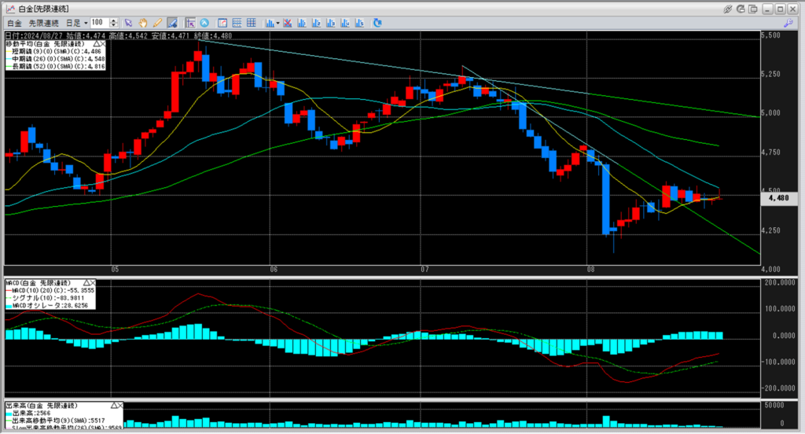Image resolution: width=805 pixels, height=434 pixels.
Task: Collapse the MACD legend with triangle icon
Action: pos(86,283)
